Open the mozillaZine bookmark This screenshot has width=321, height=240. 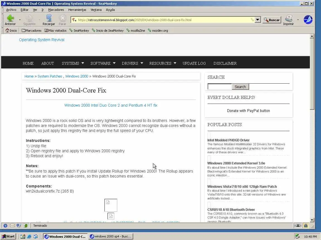136,30
